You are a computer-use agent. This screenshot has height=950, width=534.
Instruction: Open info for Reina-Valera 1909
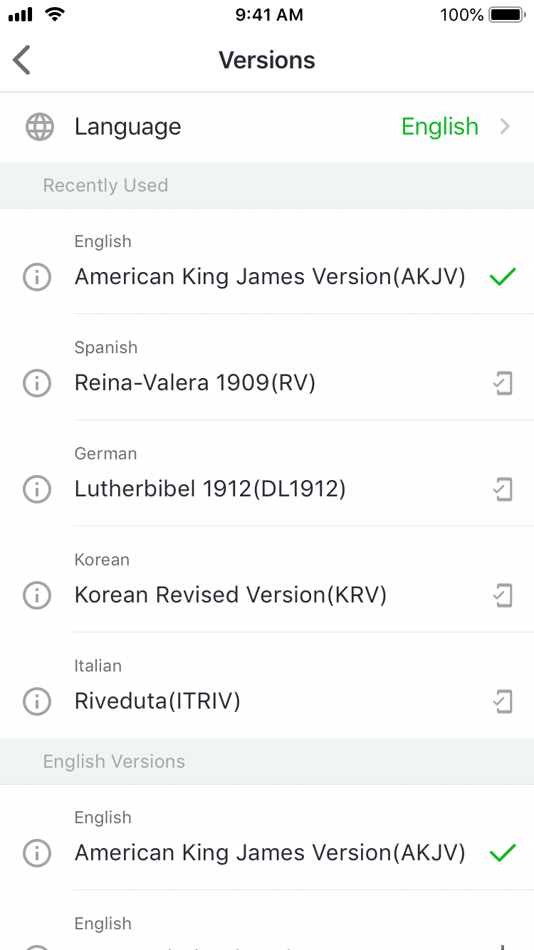37,383
